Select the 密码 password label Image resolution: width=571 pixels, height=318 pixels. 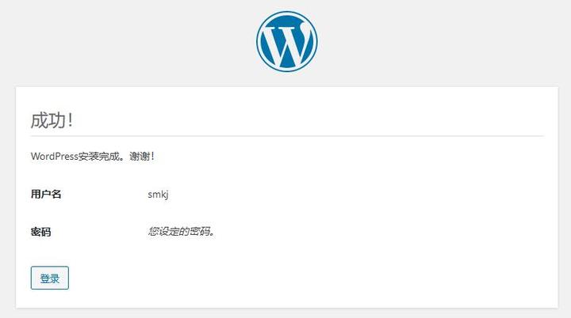pyautogui.click(x=41, y=232)
